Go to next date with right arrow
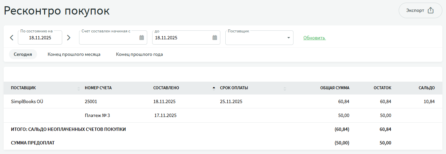 pyautogui.click(x=68, y=38)
